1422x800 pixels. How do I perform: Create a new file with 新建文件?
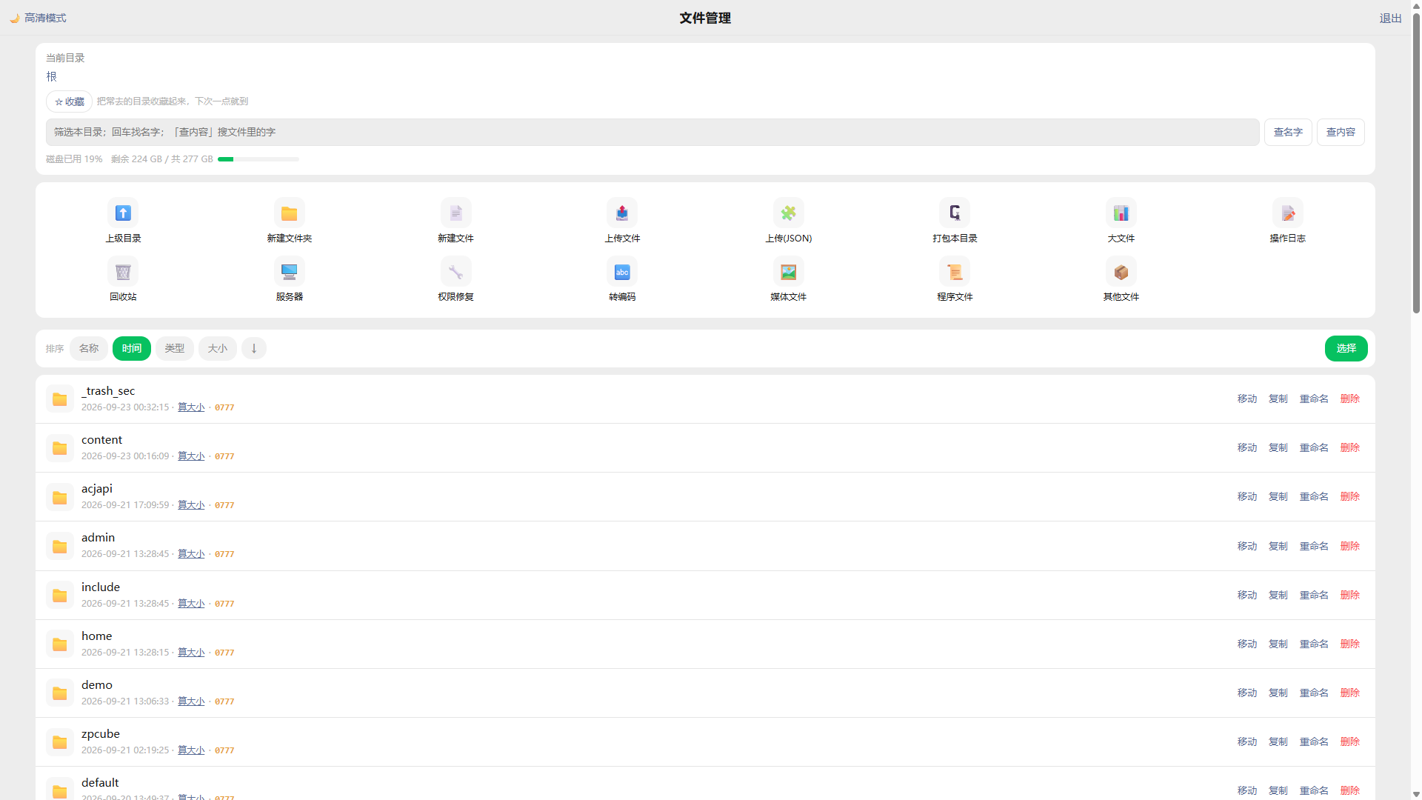pos(455,213)
